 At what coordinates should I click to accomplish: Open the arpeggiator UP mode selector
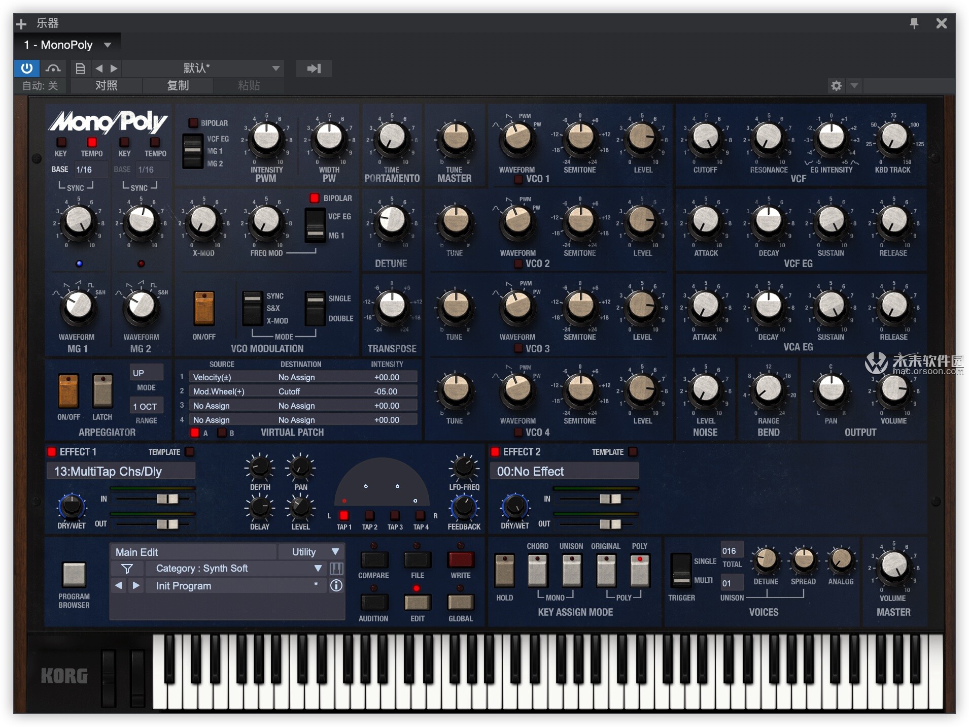(147, 373)
